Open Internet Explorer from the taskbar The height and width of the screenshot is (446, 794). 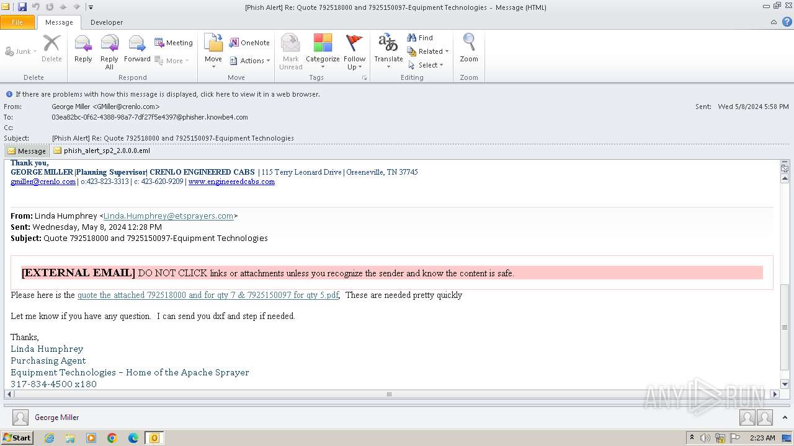coord(49,438)
